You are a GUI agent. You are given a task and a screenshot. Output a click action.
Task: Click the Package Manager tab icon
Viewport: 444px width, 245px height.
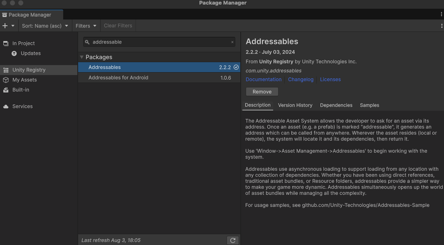pos(4,15)
